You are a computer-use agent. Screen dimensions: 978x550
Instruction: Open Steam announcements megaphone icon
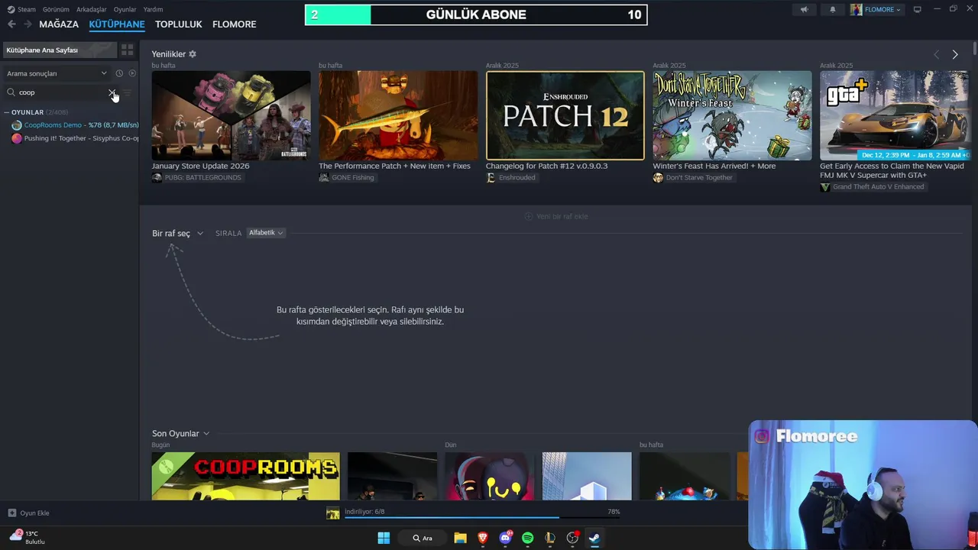point(804,9)
